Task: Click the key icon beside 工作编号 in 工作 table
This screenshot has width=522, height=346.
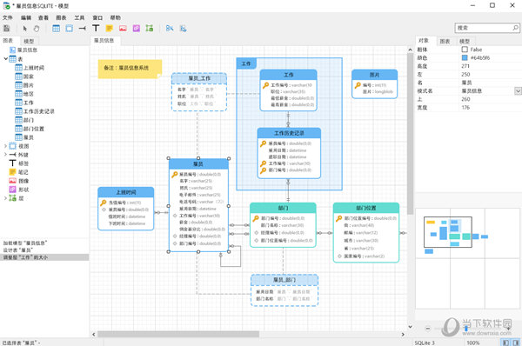Action: pos(265,85)
